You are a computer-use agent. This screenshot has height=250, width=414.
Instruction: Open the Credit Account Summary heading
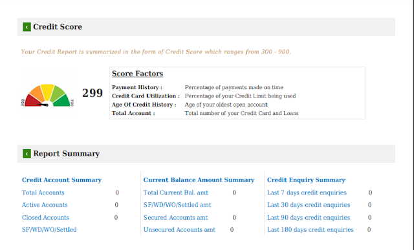(61, 180)
